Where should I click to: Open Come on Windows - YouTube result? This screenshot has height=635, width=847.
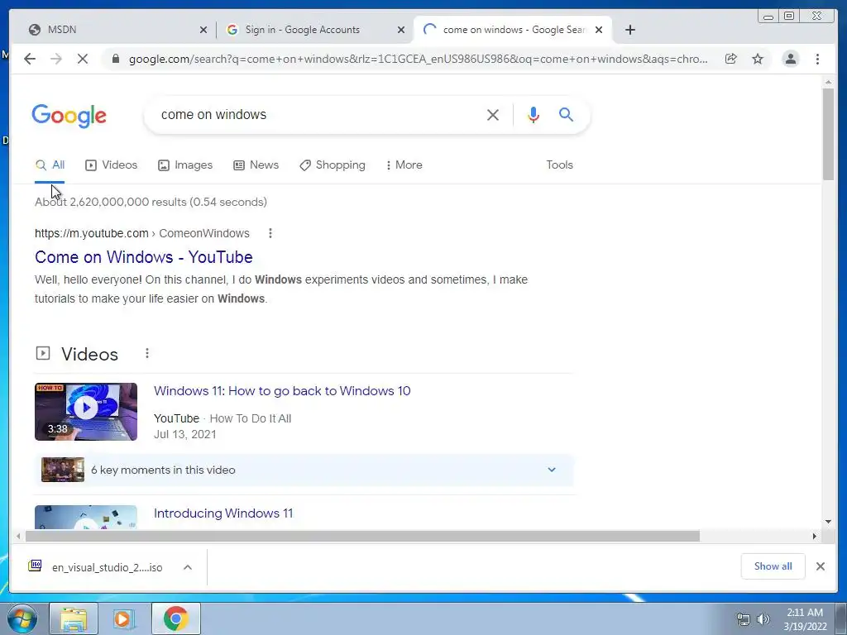pos(144,257)
